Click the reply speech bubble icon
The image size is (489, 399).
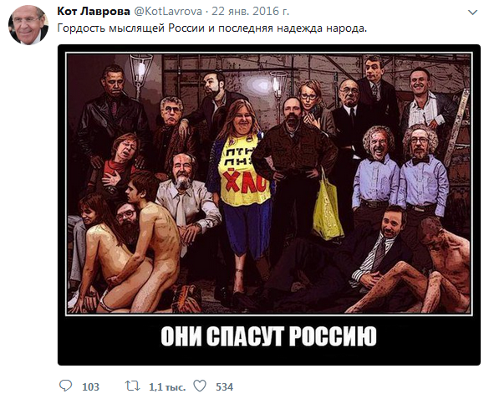(x=65, y=386)
